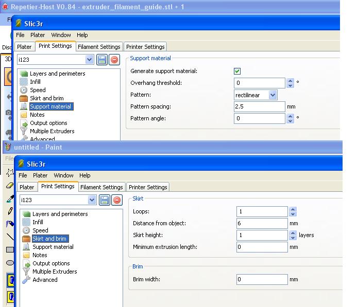357x307 pixels.
Task: Click the Speed clock icon in upper window
Action: [24, 90]
